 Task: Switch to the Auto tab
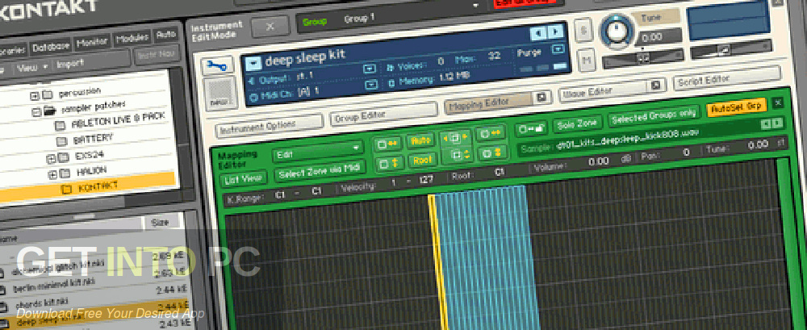pos(165,35)
